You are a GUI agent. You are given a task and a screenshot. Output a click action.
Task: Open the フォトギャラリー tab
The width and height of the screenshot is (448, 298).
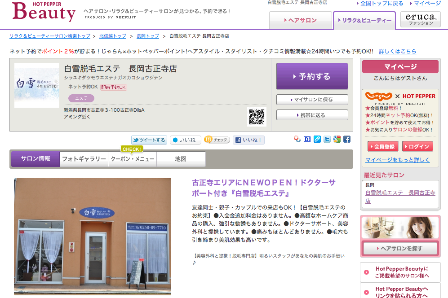84,159
